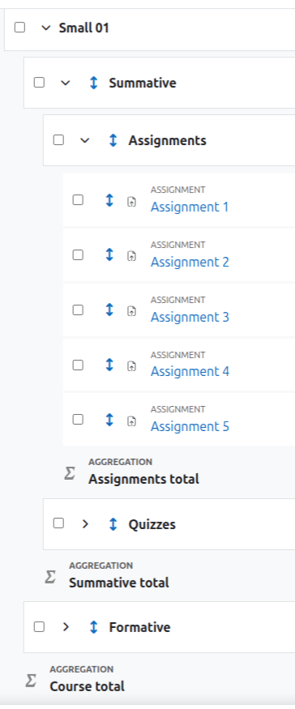Image resolution: width=295 pixels, height=709 pixels.
Task: Open the Assignment 1 link
Action: (x=190, y=207)
